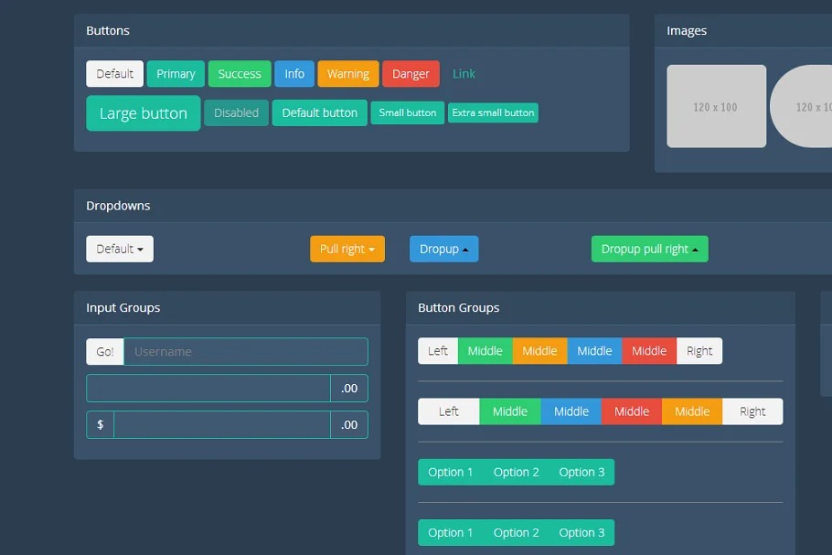Click the Extra small button
Image resolution: width=832 pixels, height=555 pixels.
[493, 113]
